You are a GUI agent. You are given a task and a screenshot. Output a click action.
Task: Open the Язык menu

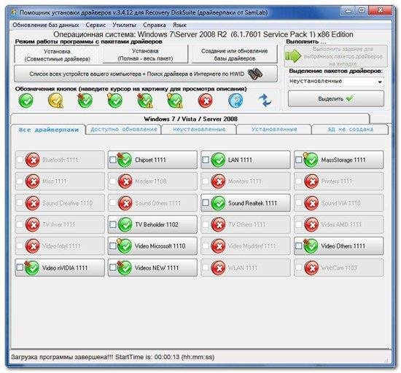coord(179,25)
